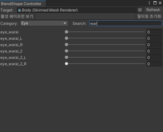The image size is (163, 132).
Task: Click the eye_warai_2_R value field
Action: [154, 64]
